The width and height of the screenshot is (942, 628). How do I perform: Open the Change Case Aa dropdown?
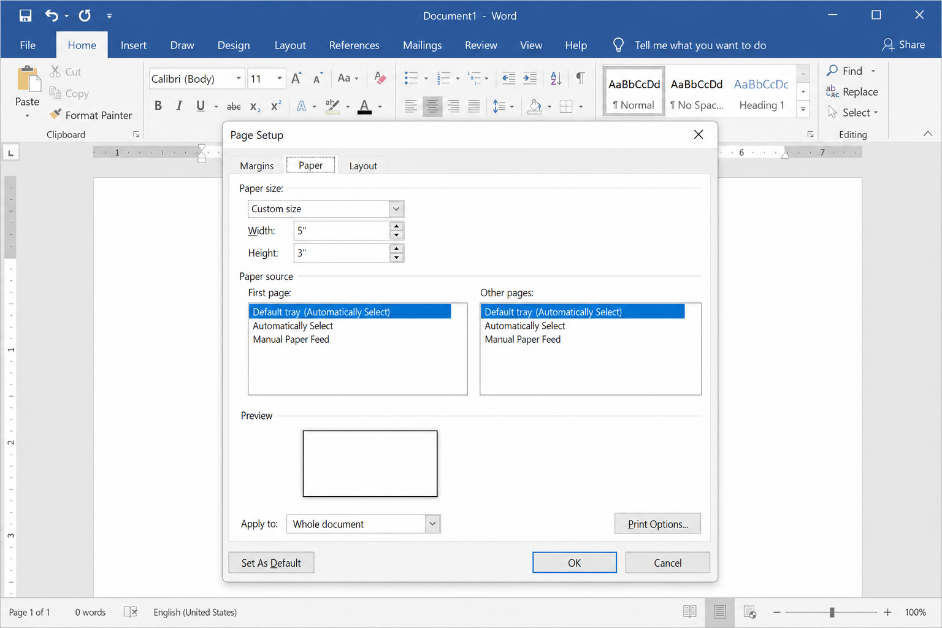(x=348, y=78)
